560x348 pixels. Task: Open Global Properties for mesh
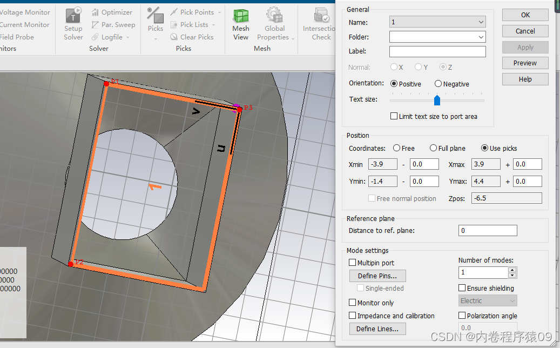coord(273,24)
